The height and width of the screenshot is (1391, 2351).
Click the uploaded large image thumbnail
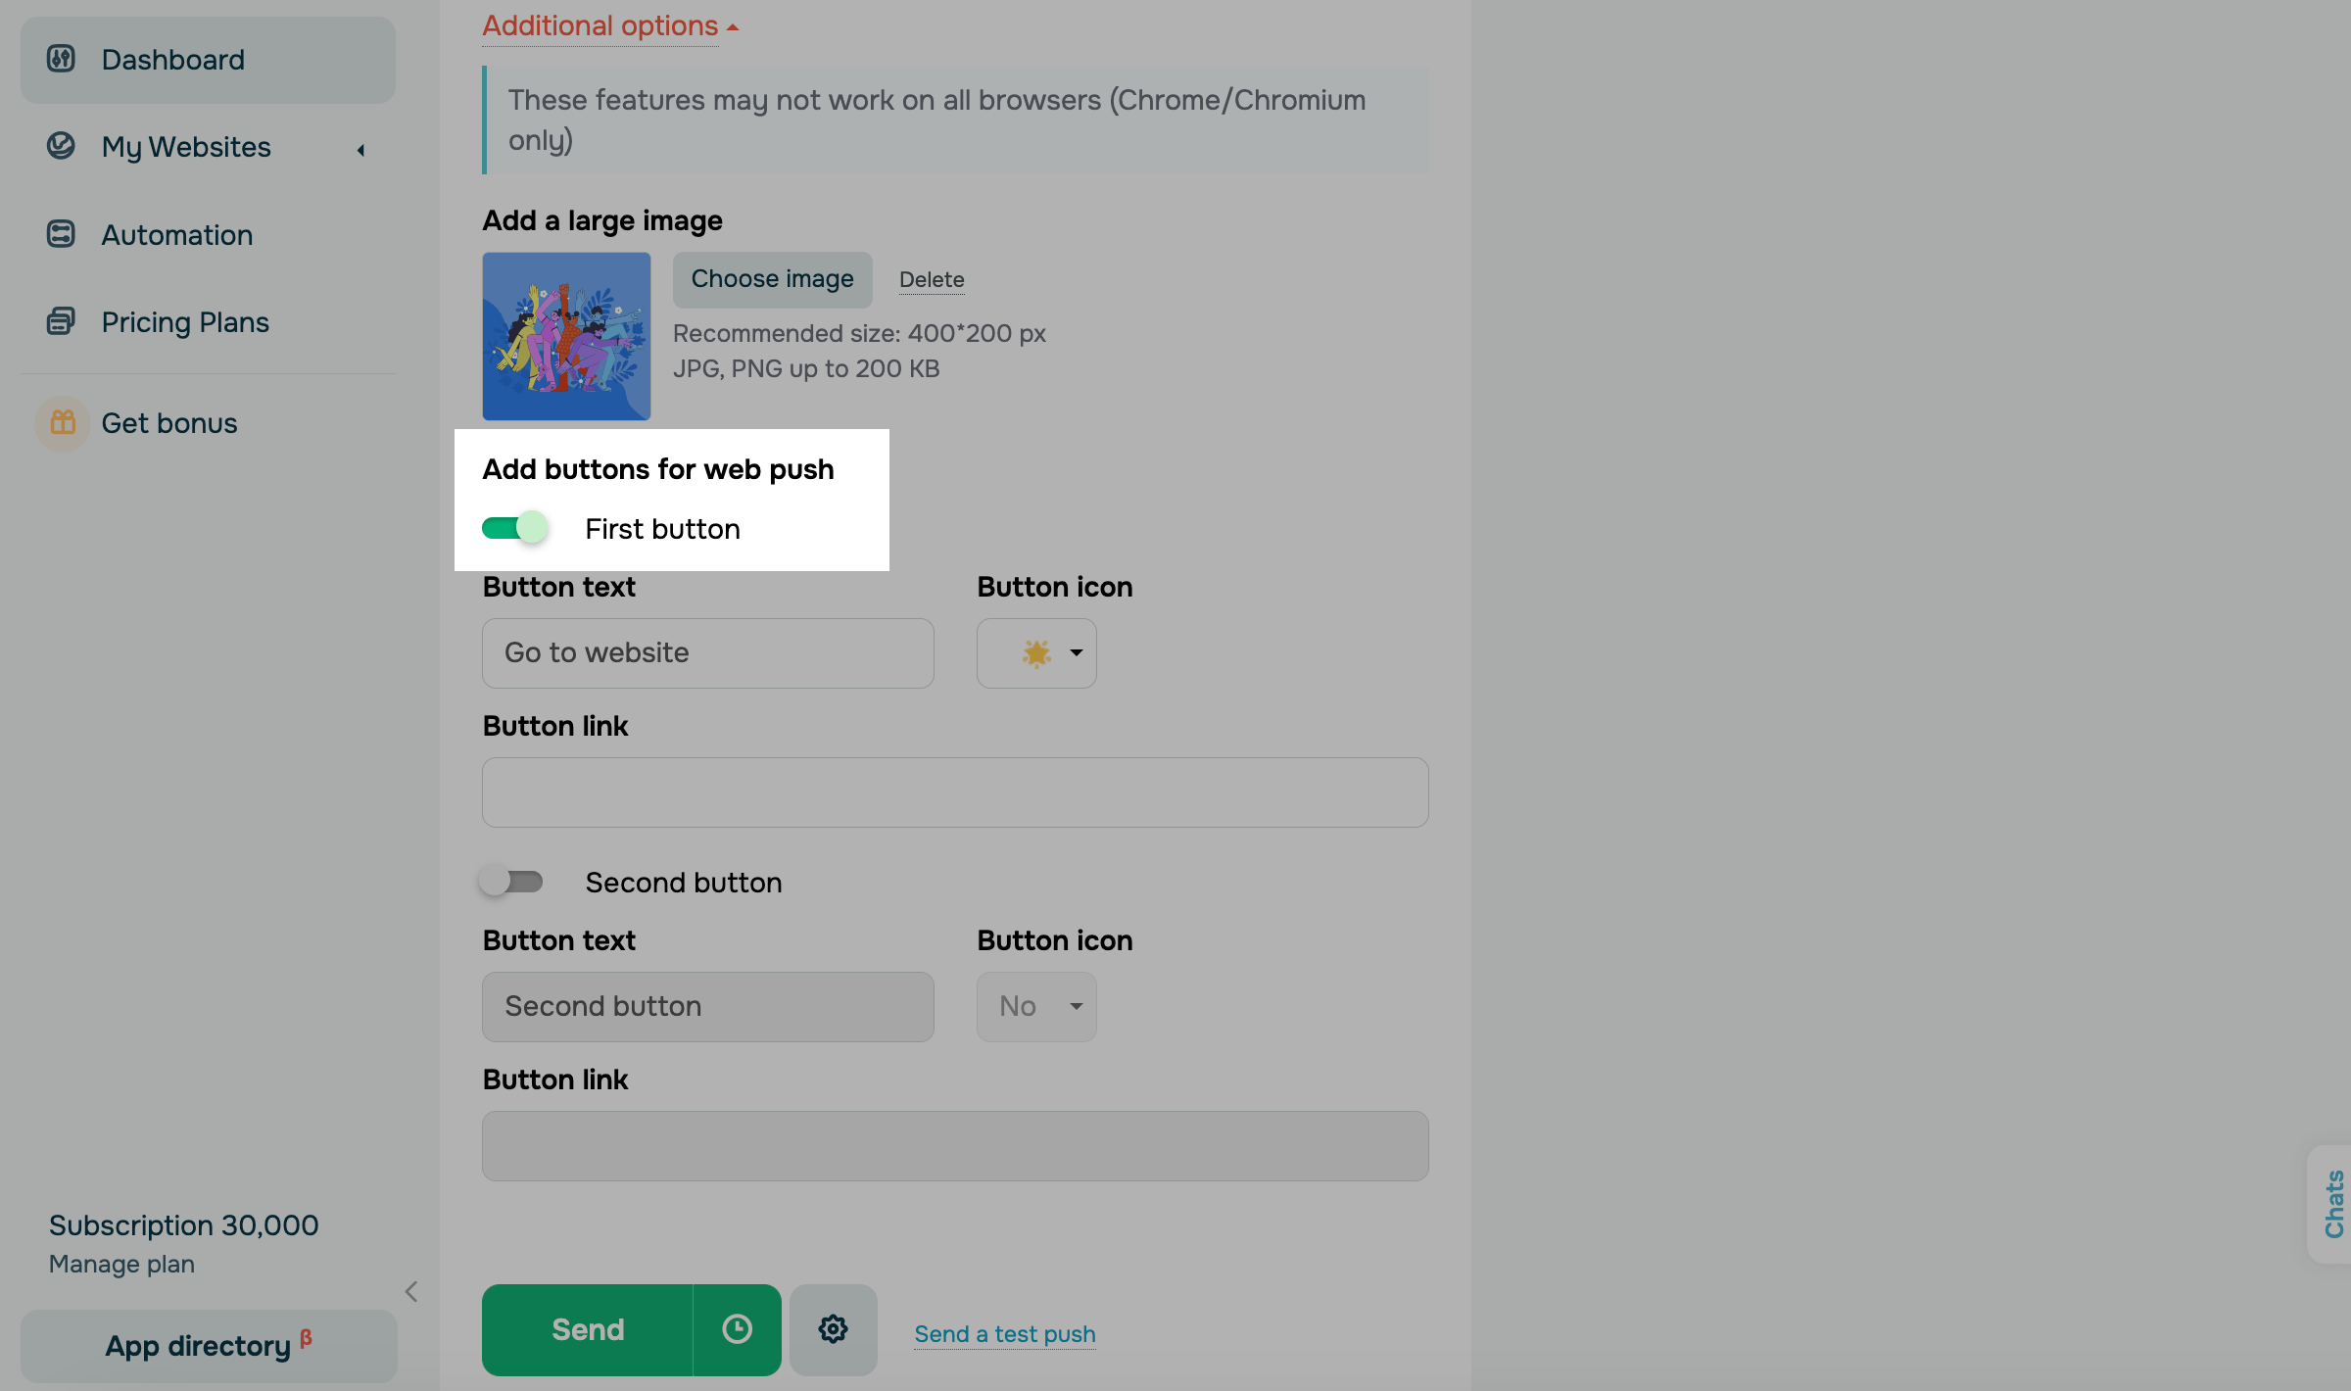click(566, 336)
